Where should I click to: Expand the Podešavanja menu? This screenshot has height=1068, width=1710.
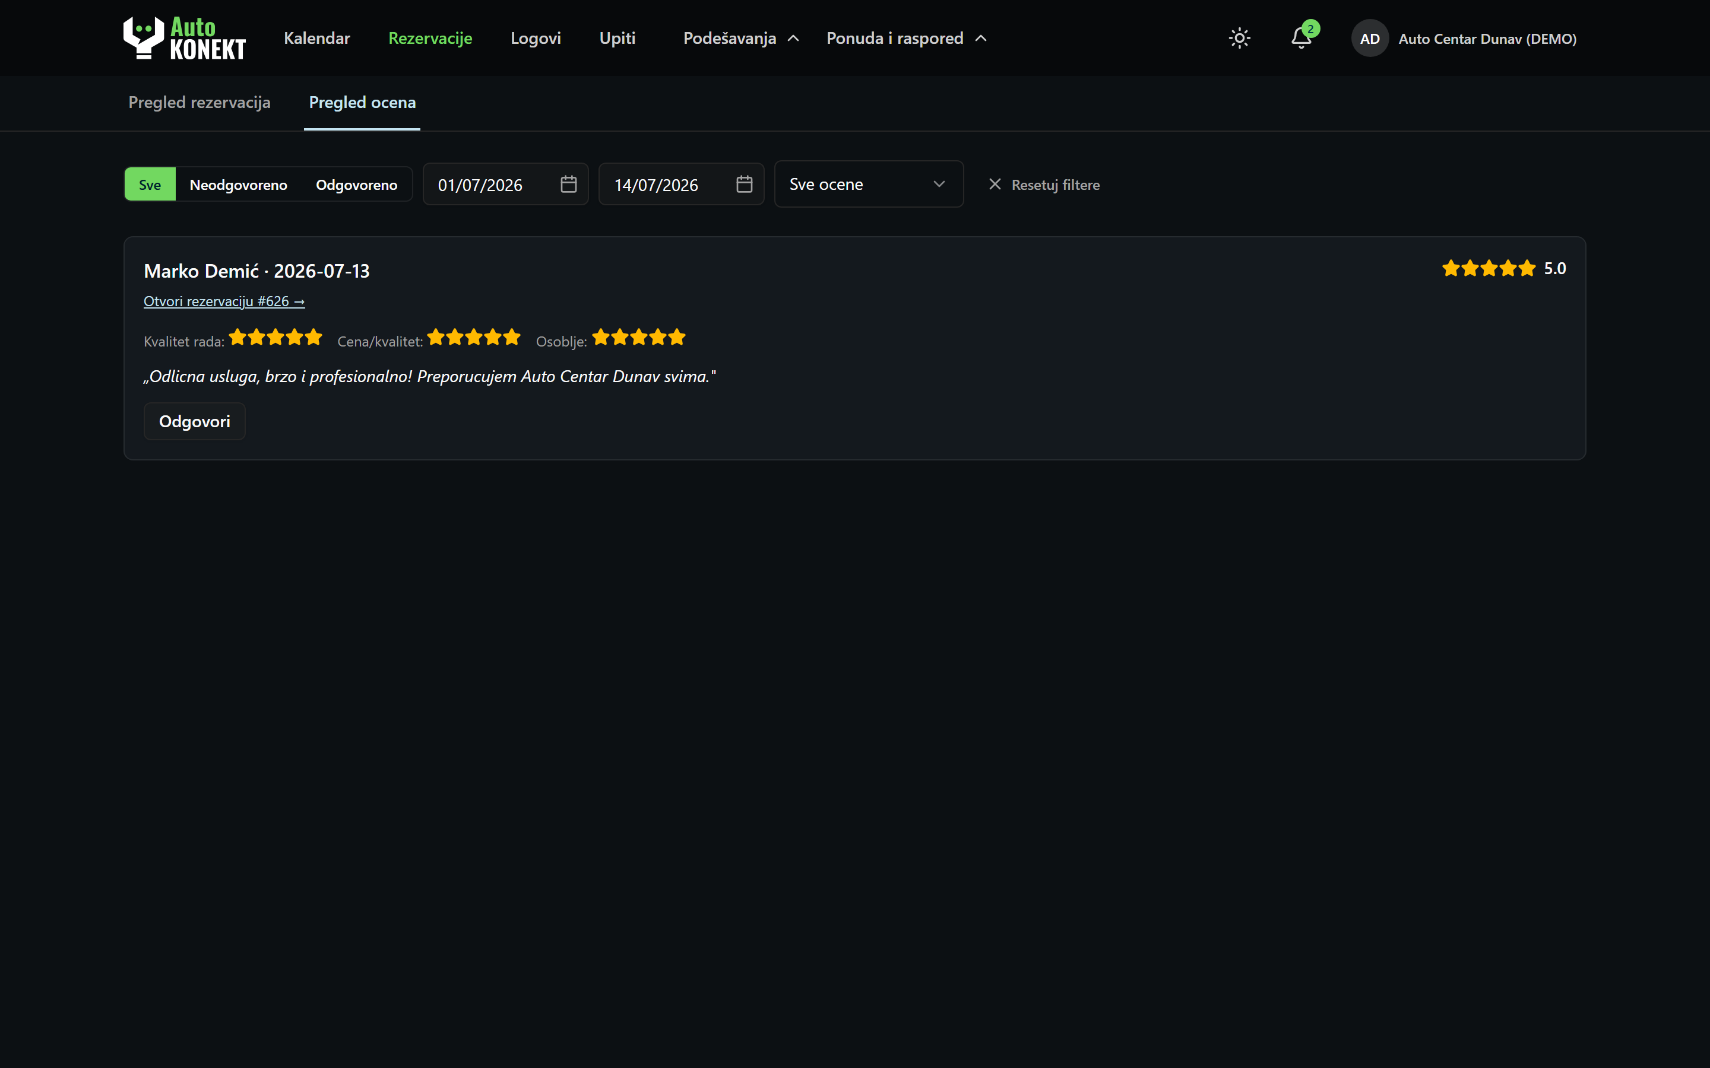(740, 38)
